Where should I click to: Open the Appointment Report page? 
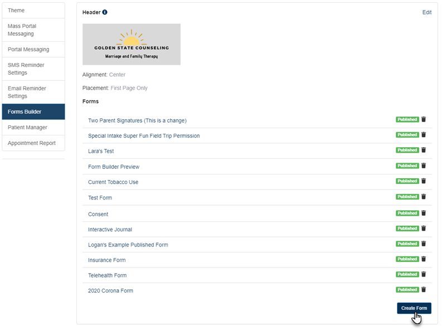coord(33,143)
